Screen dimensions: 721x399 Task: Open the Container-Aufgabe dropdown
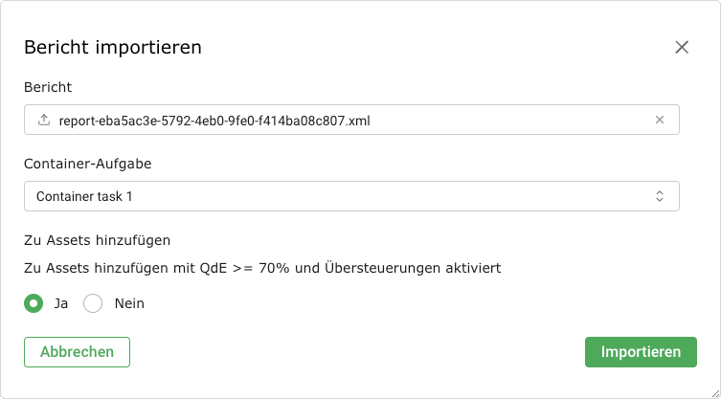tap(350, 196)
